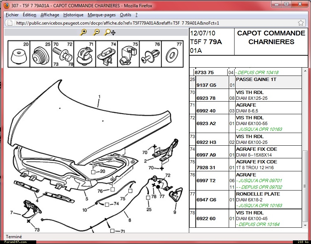Click label 10 at the cable end
This screenshot has height=244, width=311.
[85, 210]
